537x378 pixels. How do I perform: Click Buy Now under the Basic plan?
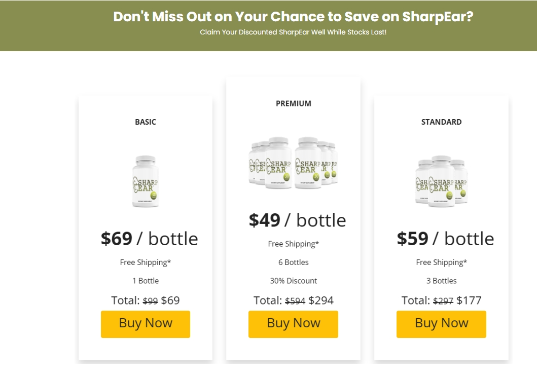click(146, 324)
